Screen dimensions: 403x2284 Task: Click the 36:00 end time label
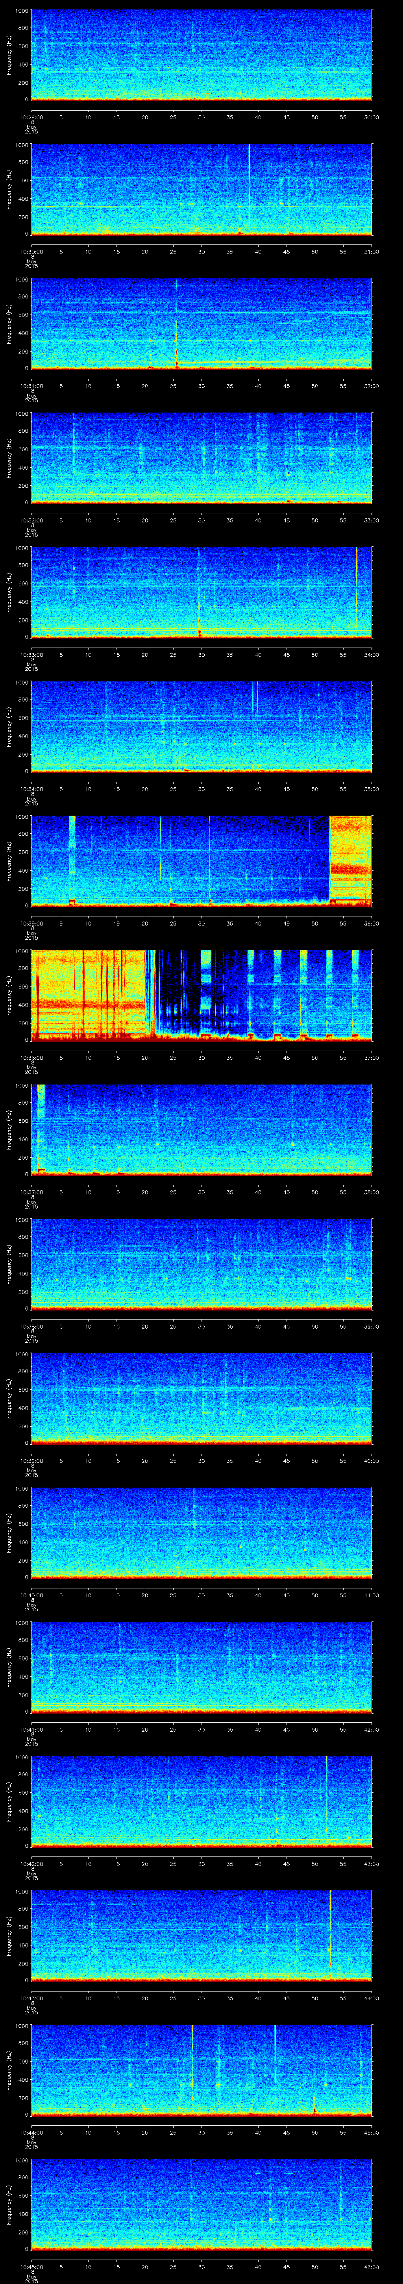click(x=372, y=923)
